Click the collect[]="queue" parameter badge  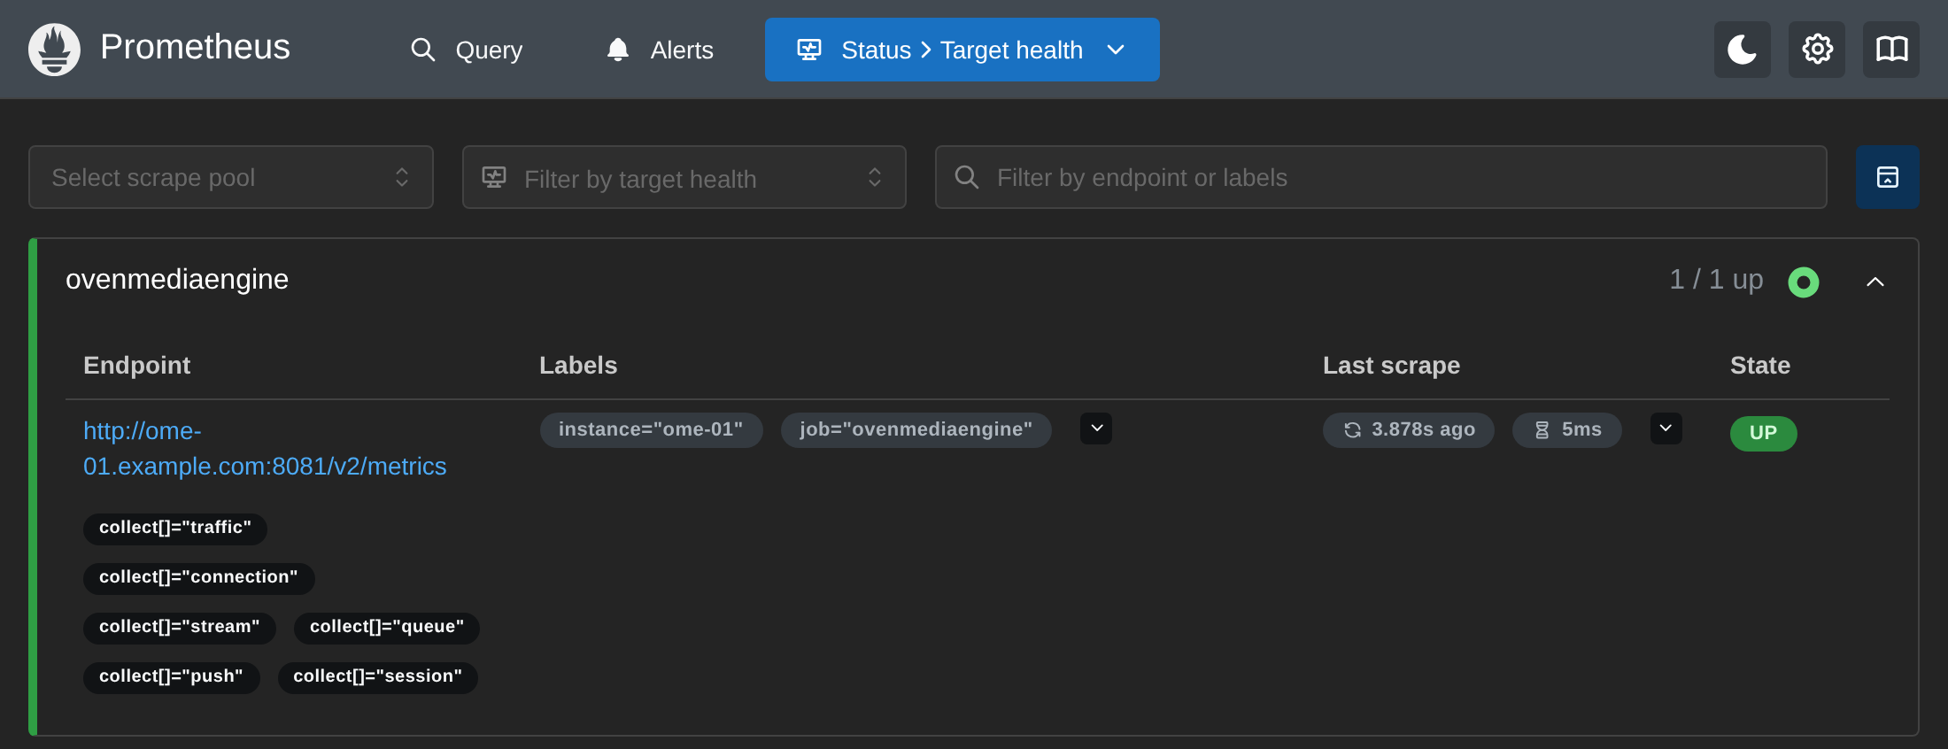(387, 628)
